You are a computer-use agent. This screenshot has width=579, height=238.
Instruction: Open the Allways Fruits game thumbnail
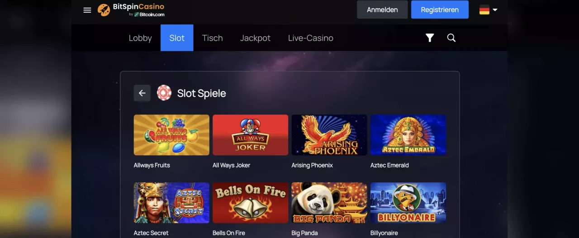tap(171, 135)
